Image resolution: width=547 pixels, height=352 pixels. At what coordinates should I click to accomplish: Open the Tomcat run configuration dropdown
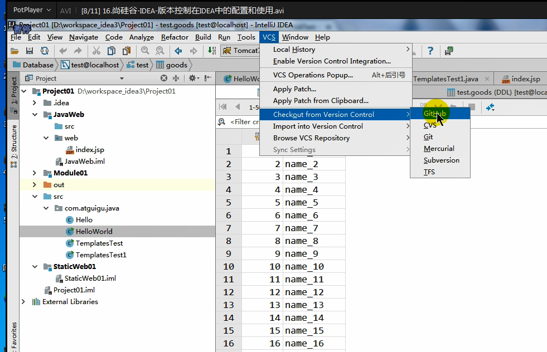[x=241, y=51]
